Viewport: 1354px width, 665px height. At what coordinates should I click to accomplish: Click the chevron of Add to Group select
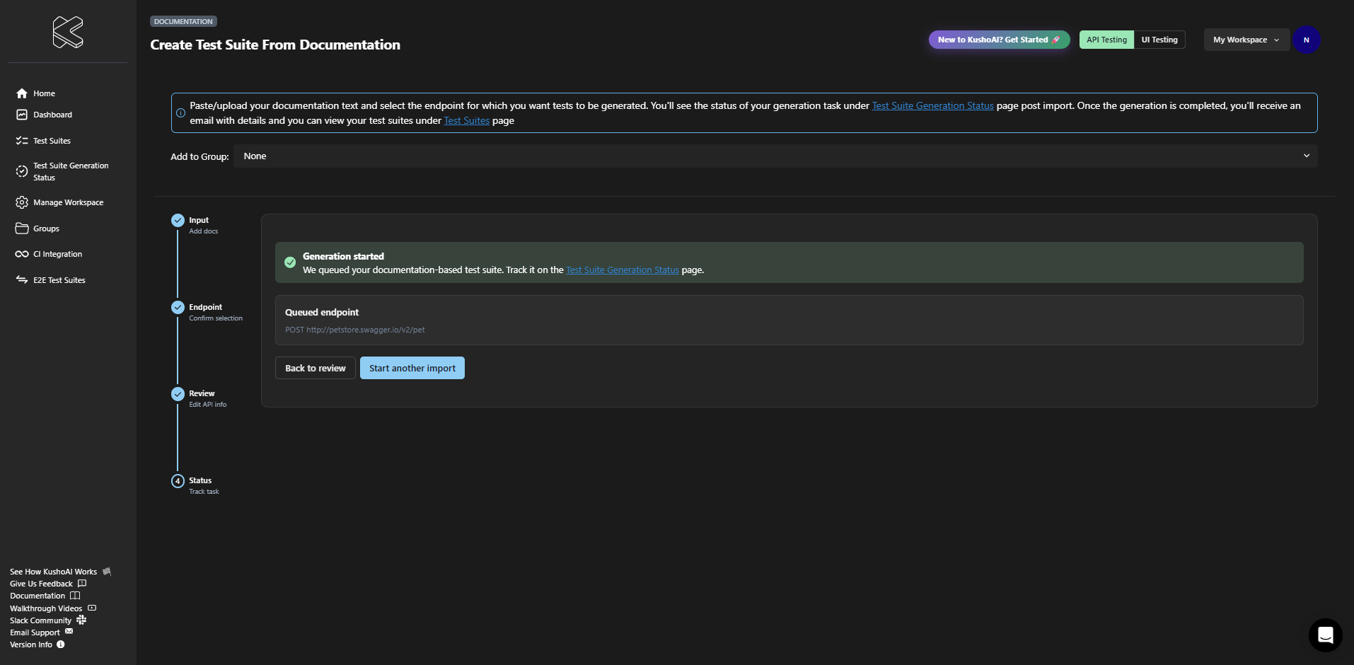1306,156
